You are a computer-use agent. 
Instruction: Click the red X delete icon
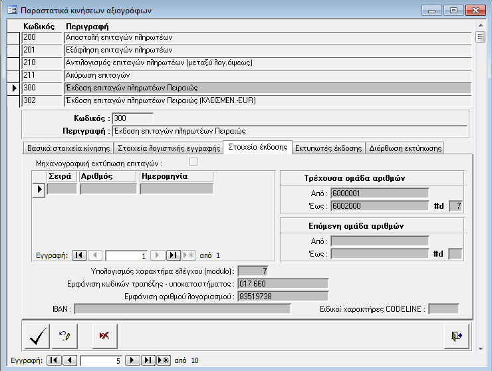pos(104,336)
